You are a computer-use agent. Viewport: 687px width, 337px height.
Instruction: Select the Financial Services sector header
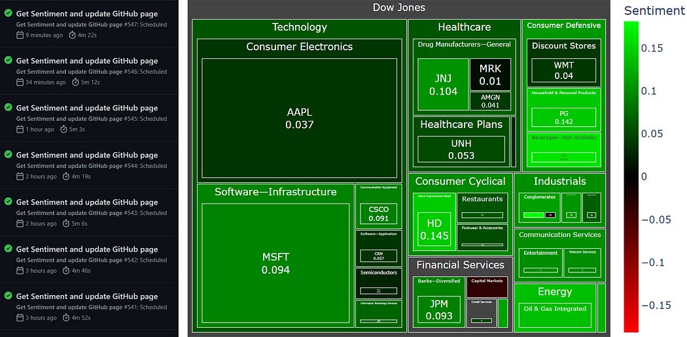click(460, 265)
